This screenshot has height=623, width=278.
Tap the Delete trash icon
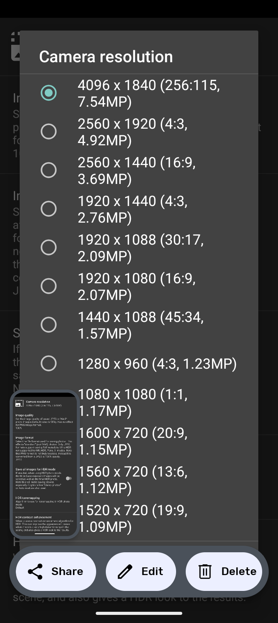[x=205, y=572]
